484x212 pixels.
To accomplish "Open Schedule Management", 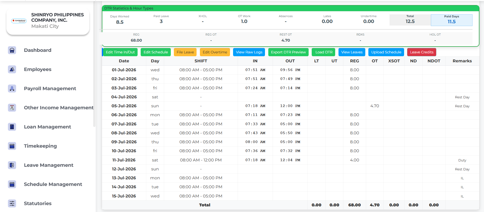I will [x=53, y=184].
